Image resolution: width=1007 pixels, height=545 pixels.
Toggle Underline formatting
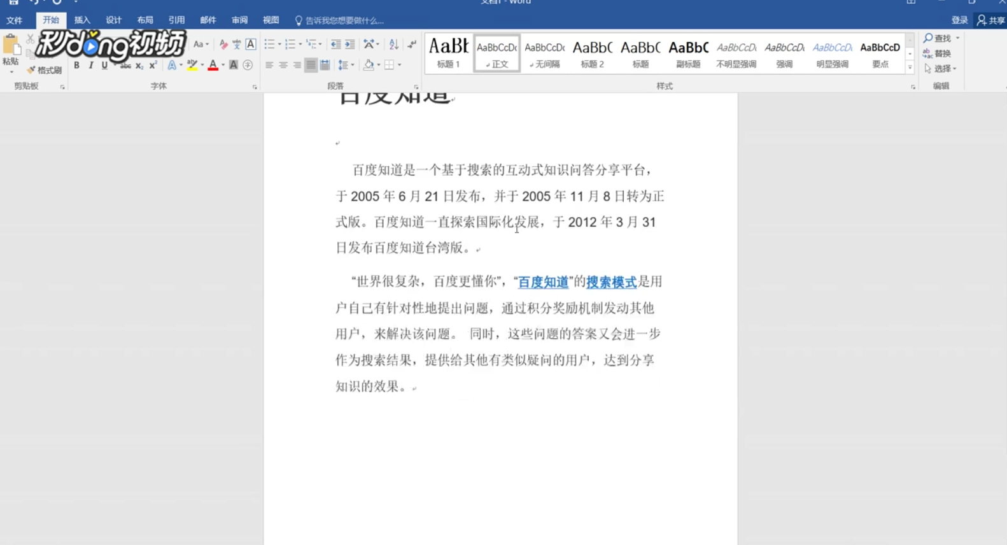[x=105, y=65]
